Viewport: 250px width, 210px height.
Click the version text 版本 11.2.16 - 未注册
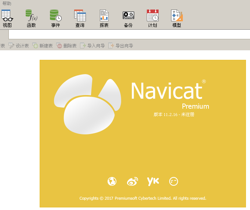point(174,115)
